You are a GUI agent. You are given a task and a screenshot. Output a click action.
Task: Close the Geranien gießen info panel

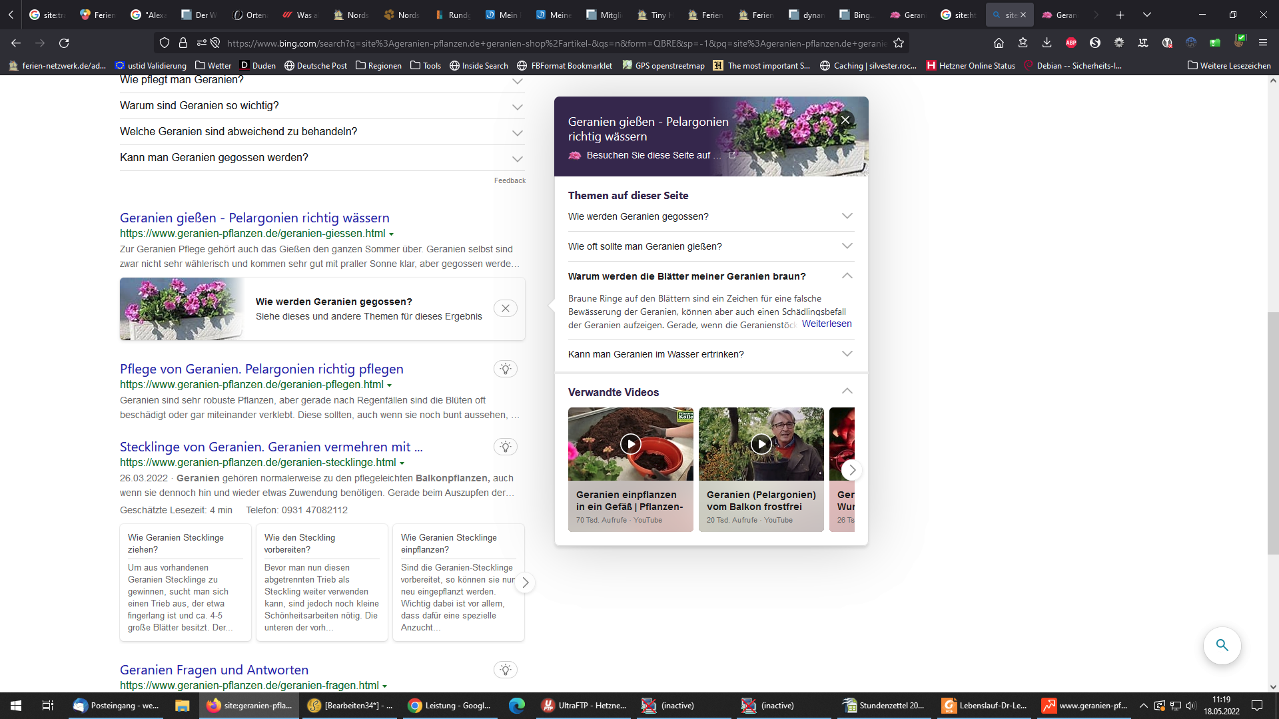pos(845,120)
